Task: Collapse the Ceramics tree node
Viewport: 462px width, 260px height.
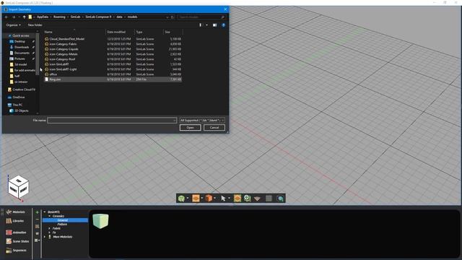Action: 50,216
